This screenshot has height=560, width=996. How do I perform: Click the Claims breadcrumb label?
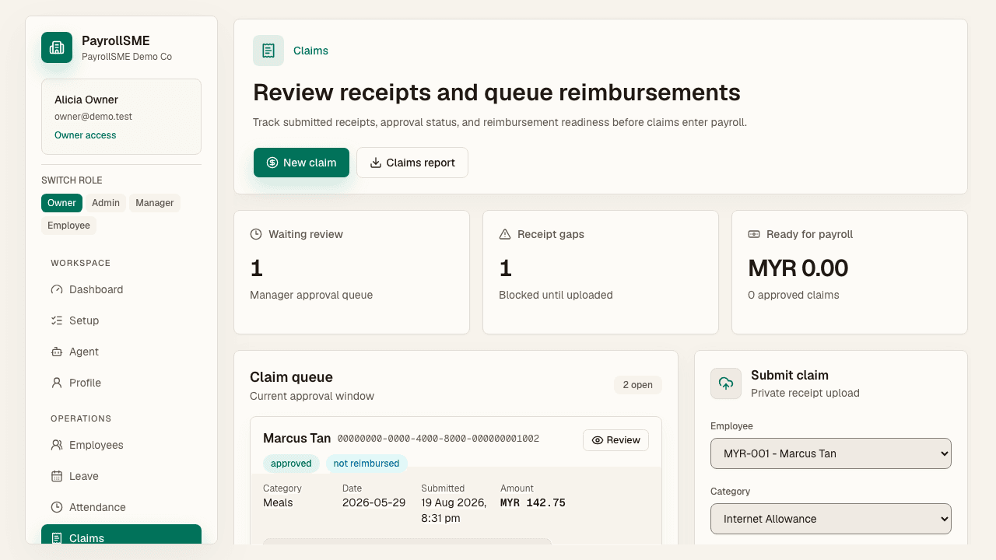pos(310,51)
